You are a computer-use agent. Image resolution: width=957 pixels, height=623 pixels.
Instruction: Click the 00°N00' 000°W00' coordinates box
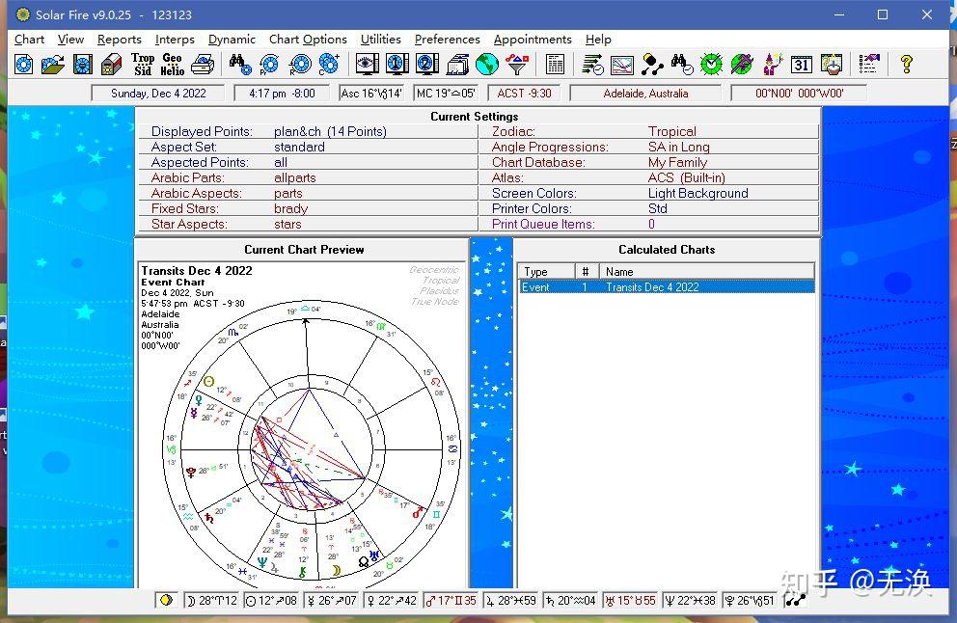[799, 94]
